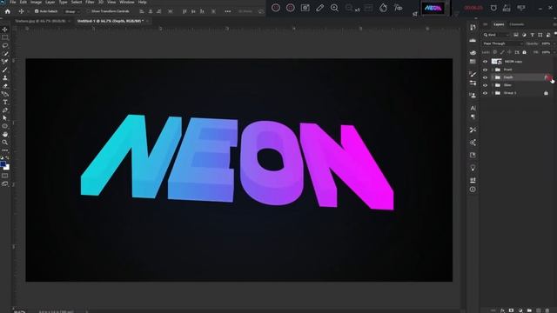Click the more options ellipsis in options bar
Screen dimensions: 557x313
tap(228, 11)
